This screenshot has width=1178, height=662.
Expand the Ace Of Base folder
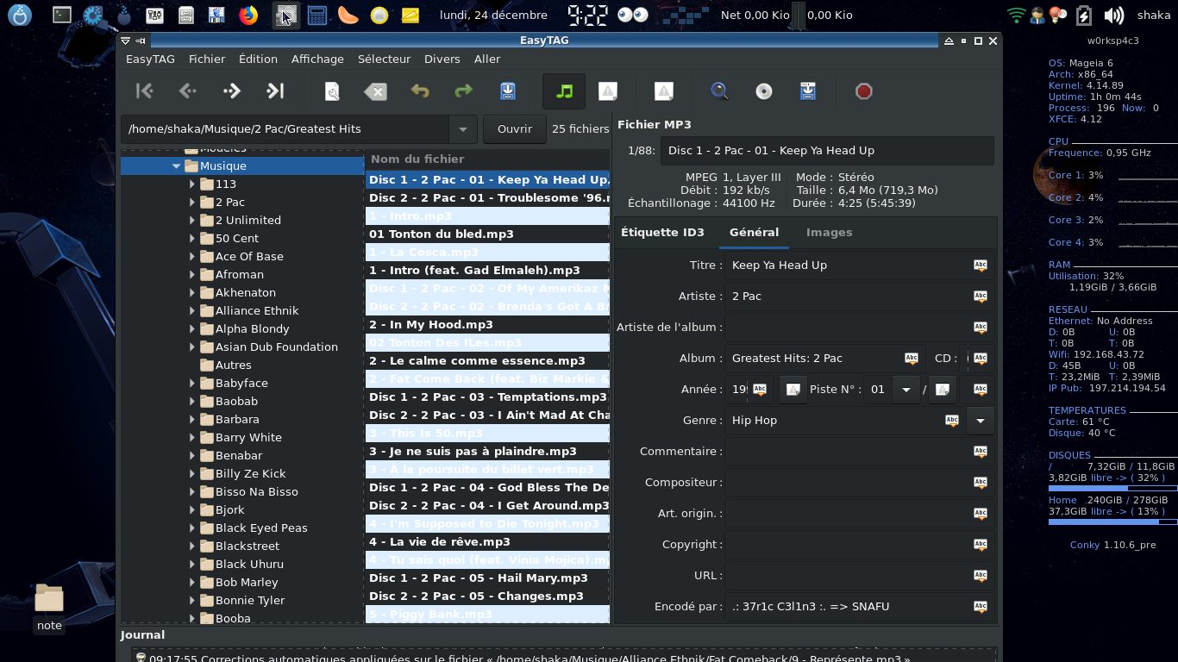192,257
